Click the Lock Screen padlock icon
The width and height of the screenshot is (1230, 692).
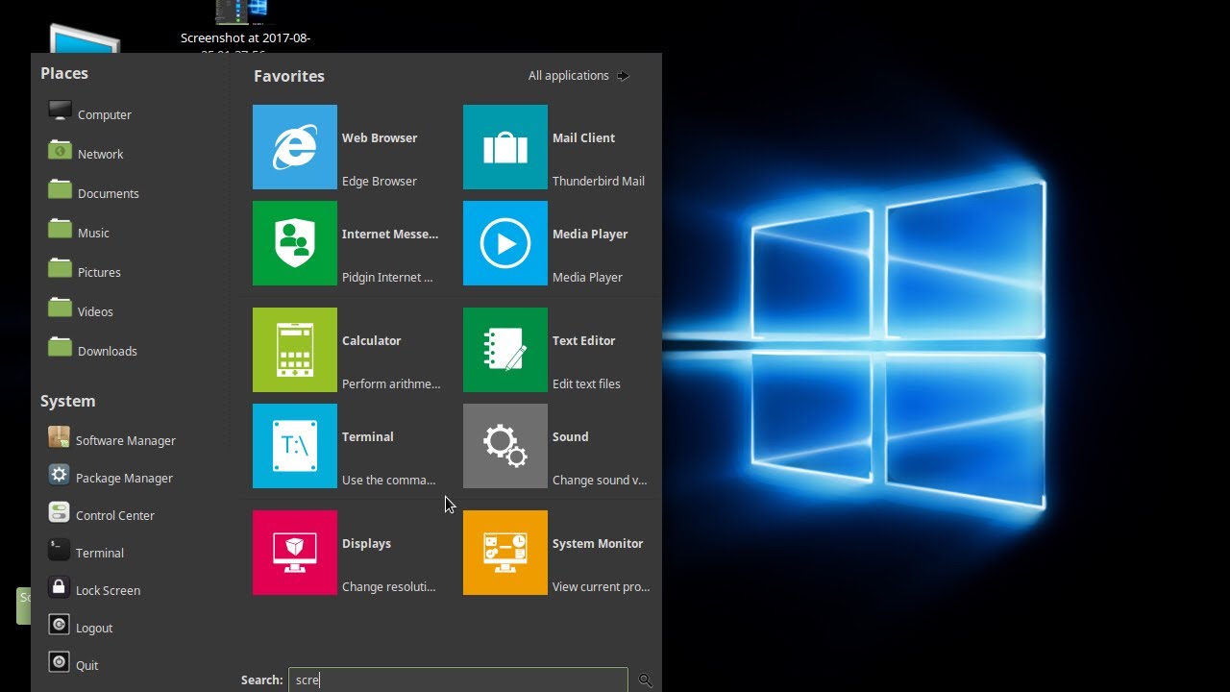tap(59, 587)
